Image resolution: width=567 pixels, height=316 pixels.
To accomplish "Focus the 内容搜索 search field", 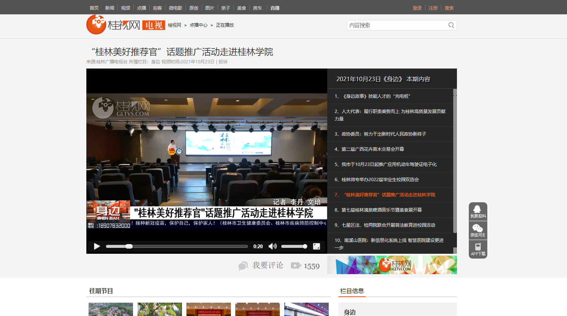I will point(397,25).
